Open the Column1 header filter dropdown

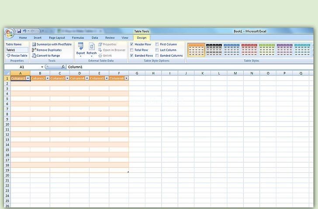tap(28, 78)
